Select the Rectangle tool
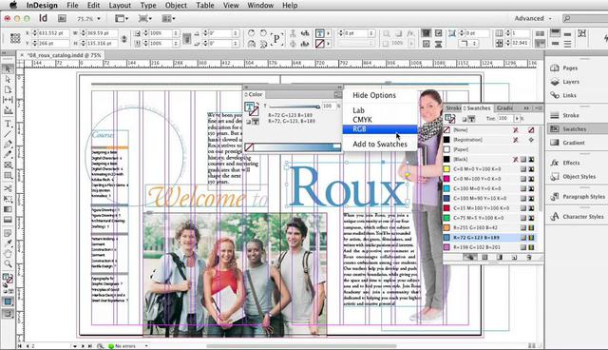608x350 pixels. (8, 175)
